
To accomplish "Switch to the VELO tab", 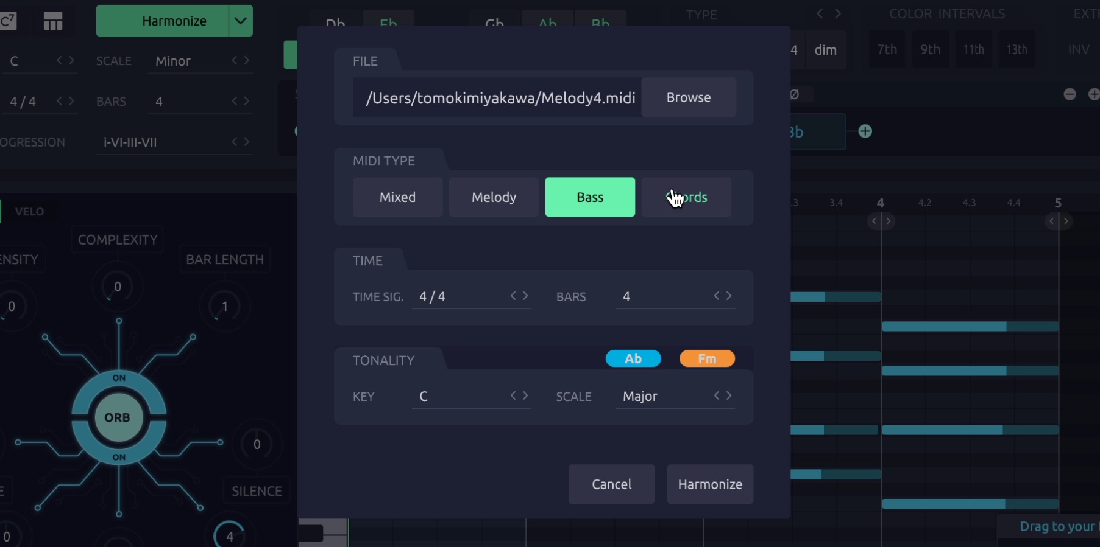I will 29,211.
